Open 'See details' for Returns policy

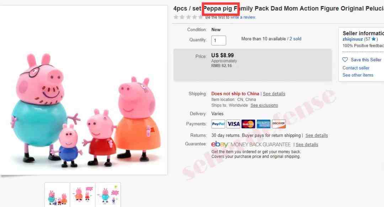point(316,135)
